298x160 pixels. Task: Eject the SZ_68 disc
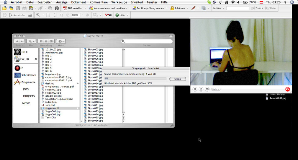click(x=36, y=59)
